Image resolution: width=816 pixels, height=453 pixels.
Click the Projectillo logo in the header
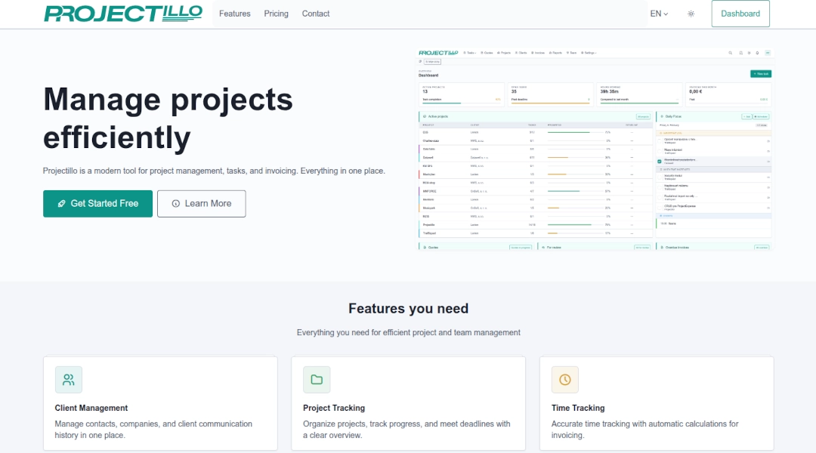coord(123,13)
